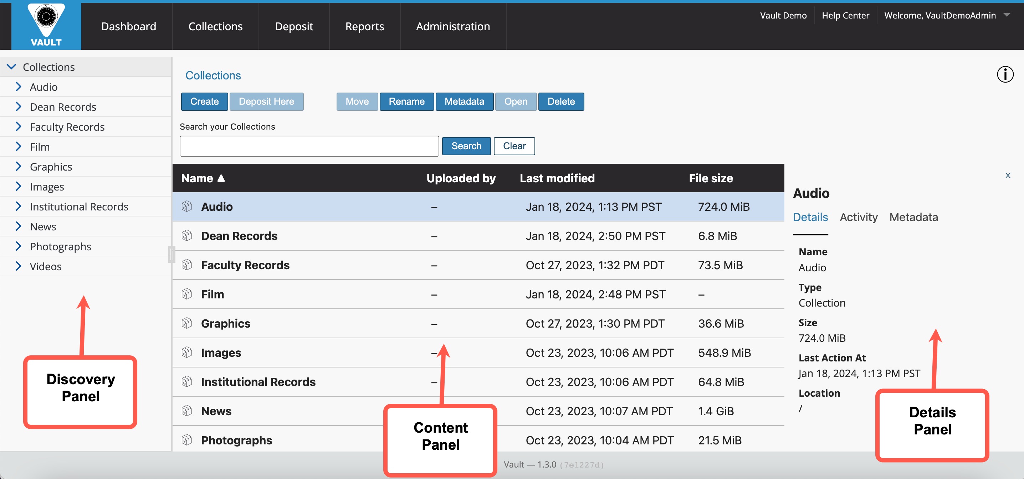Switch to the Activity tab
Screen dimensions: 1024x480
pyautogui.click(x=858, y=217)
